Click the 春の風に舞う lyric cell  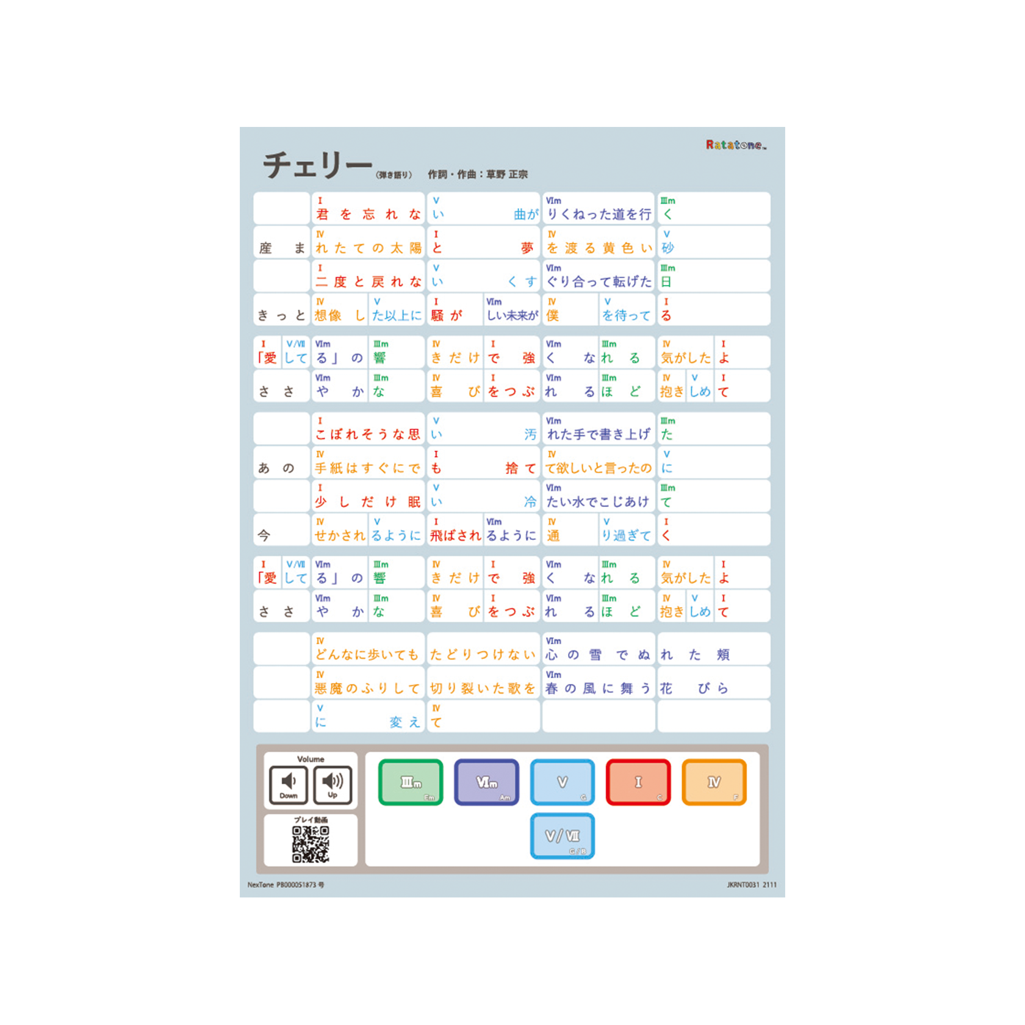tap(599, 682)
